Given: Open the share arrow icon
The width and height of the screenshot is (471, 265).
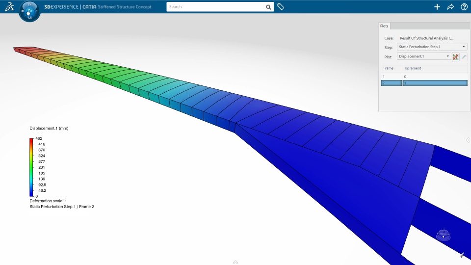Looking at the screenshot, I should 450,6.
